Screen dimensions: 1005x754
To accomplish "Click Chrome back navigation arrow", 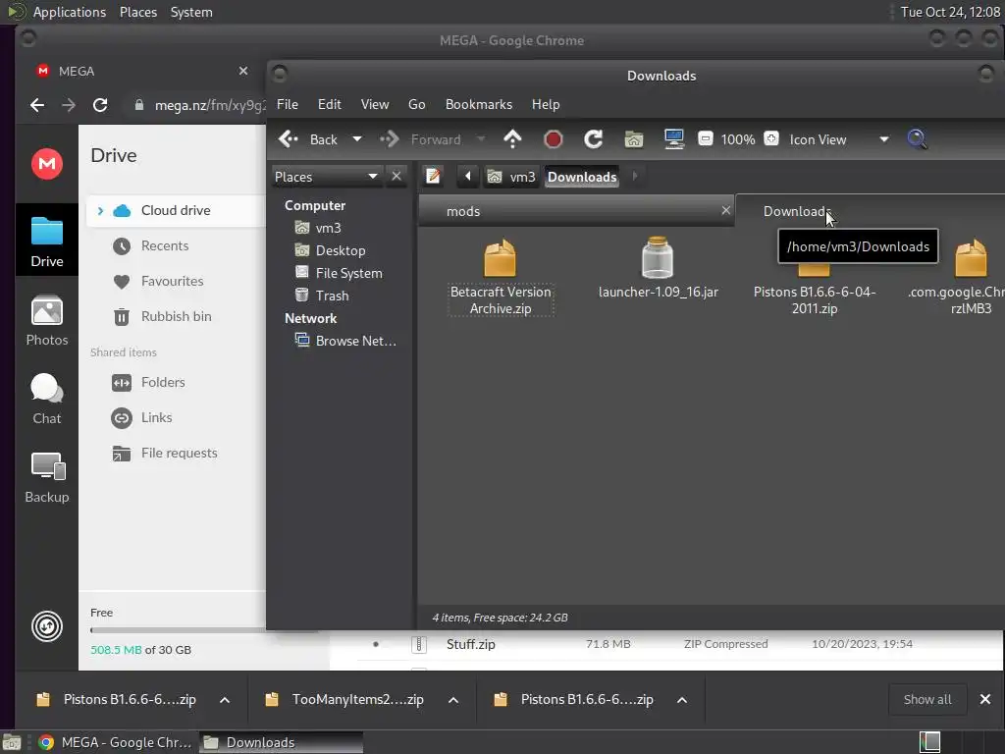I will tap(37, 105).
